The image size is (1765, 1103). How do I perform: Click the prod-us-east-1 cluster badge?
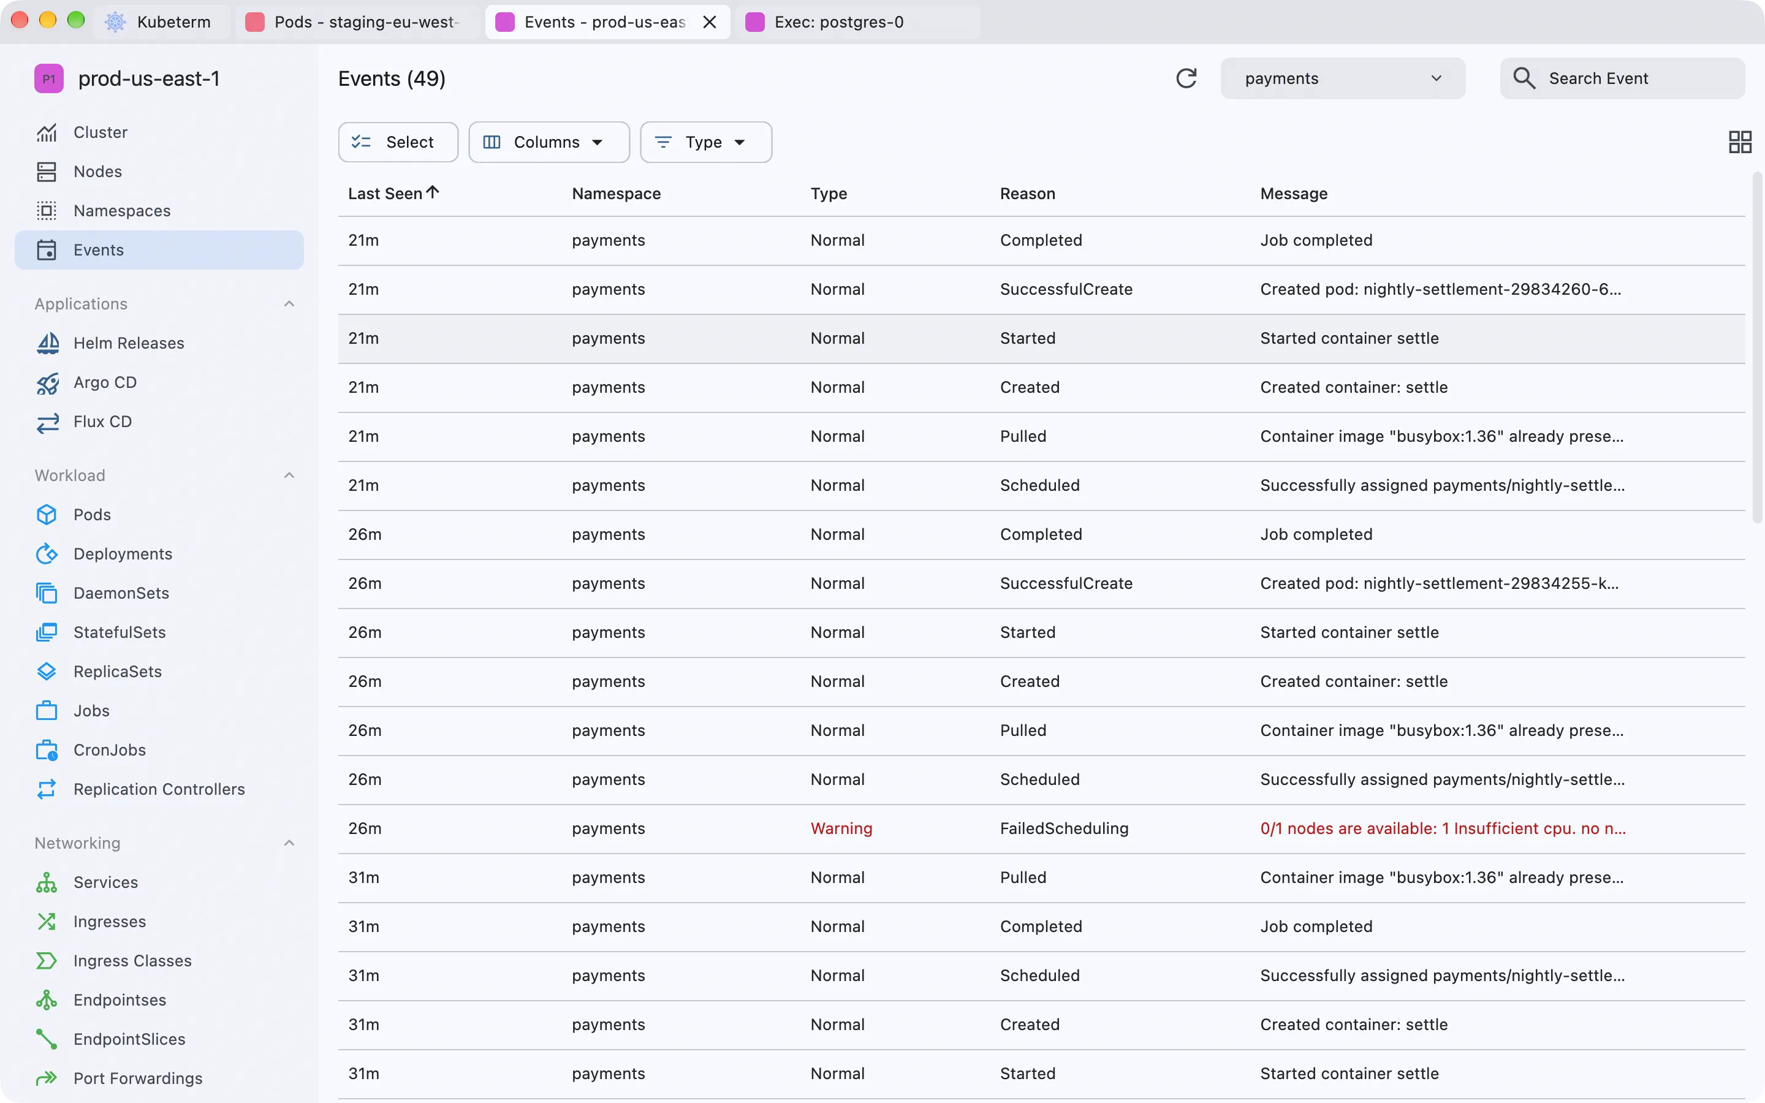tap(49, 79)
